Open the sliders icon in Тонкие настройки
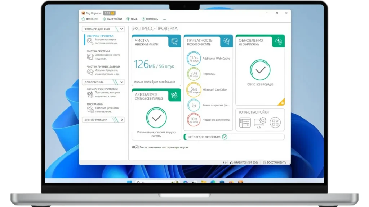 245,123
